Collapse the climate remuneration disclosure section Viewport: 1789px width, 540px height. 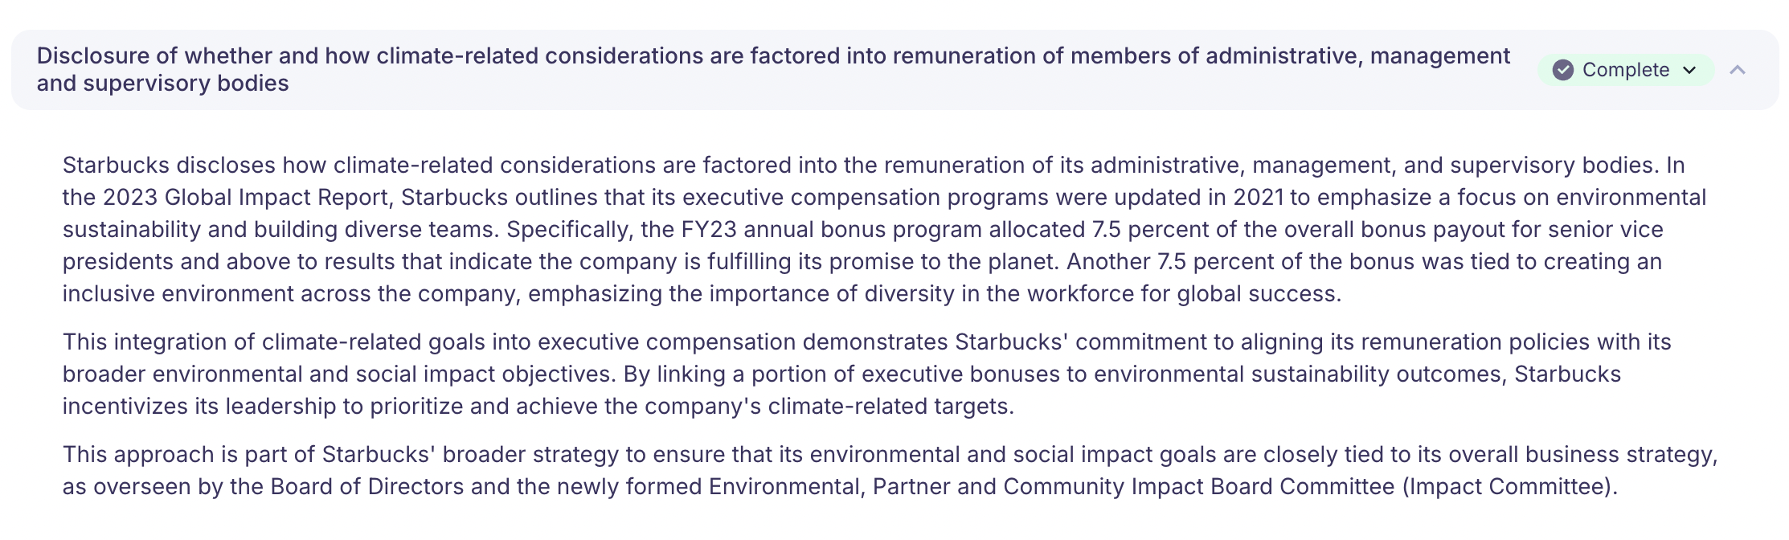(x=1738, y=70)
